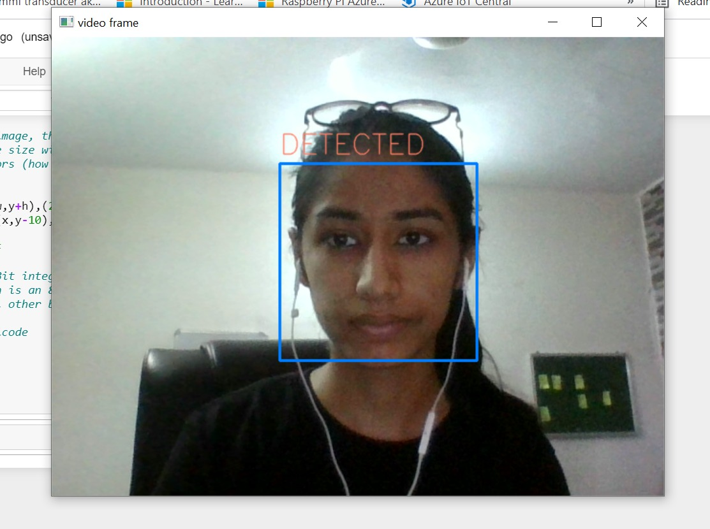Expand the bookmarks overflow chevron
The image size is (710, 529).
[630, 3]
